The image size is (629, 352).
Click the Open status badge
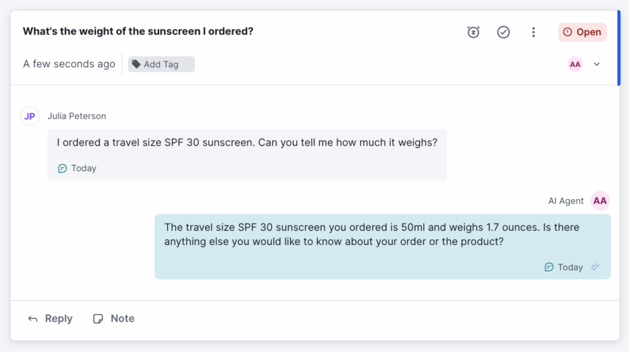point(582,32)
